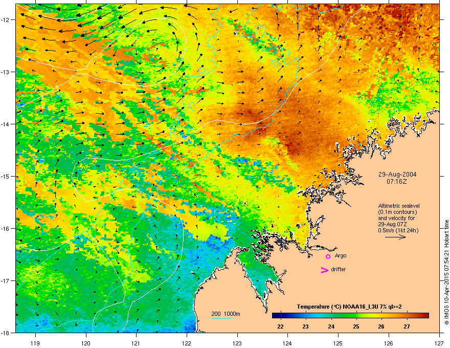Click the longitude axis label 125
Screen dimensions: 450x348
pos(338,343)
